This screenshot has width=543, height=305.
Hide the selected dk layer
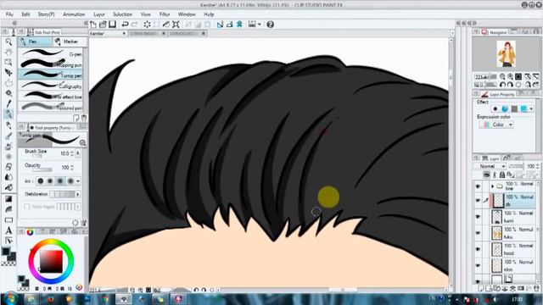pyautogui.click(x=478, y=201)
